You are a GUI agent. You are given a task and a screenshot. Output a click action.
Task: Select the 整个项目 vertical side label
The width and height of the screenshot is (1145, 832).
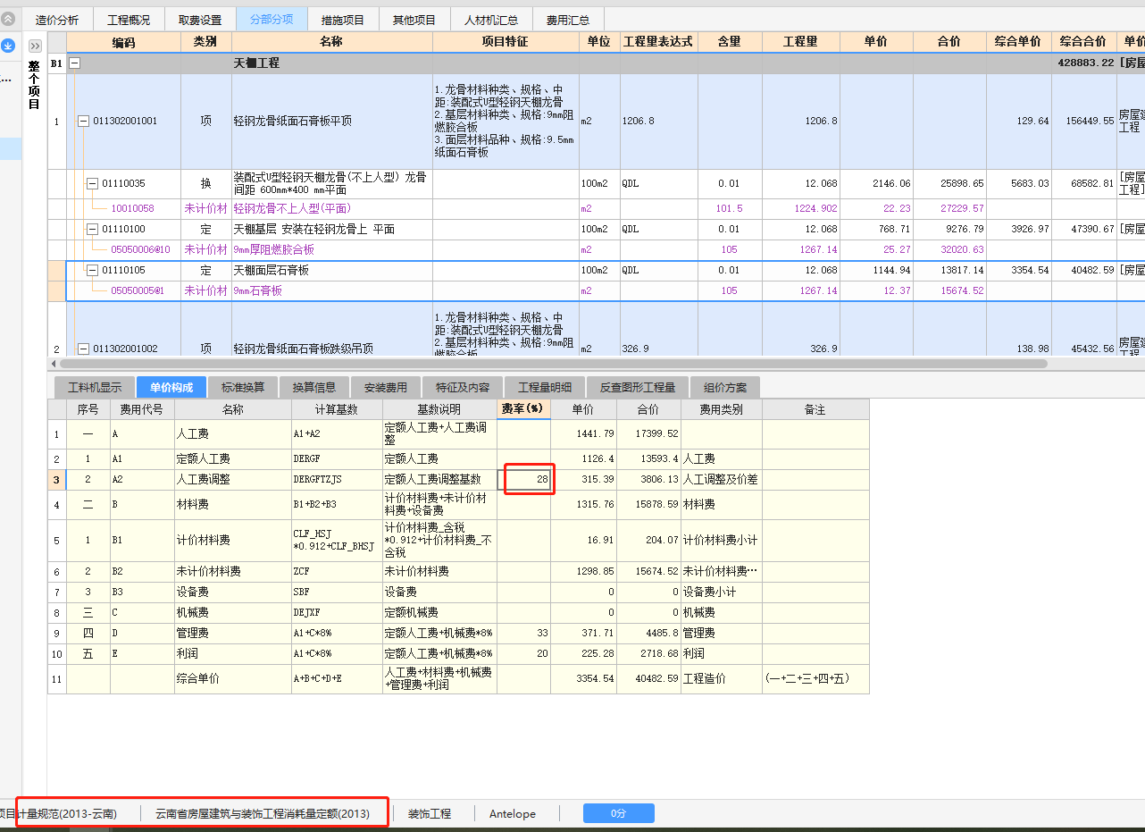tap(34, 85)
